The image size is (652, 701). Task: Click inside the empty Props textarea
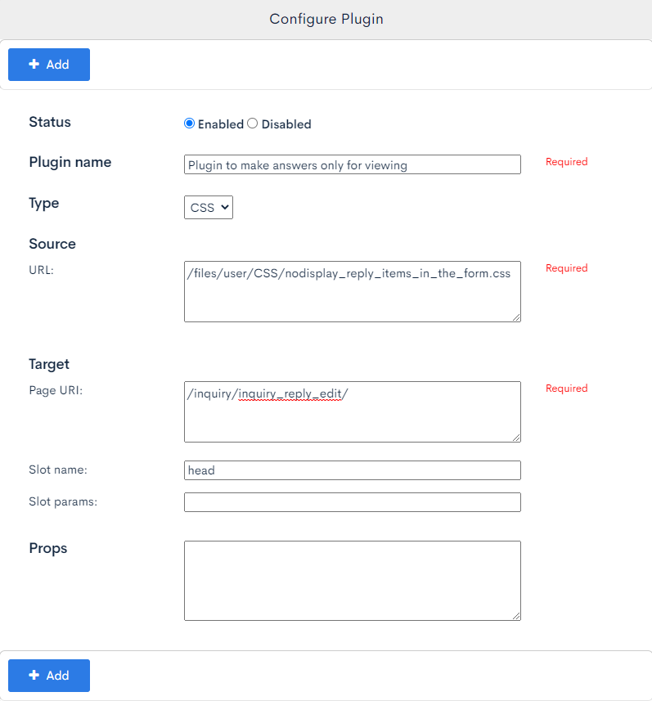click(x=352, y=580)
